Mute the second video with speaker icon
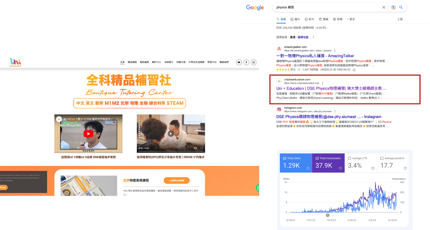430x230 pixels. (195, 148)
